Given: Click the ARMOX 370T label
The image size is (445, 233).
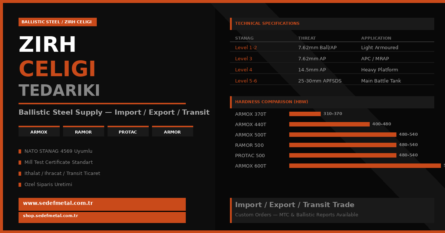Looking at the screenshot, I should pos(251,114).
